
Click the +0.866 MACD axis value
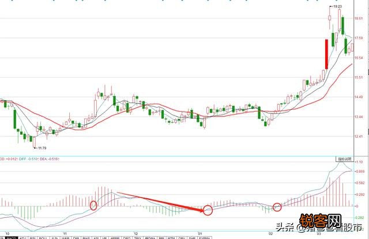(x=360, y=172)
